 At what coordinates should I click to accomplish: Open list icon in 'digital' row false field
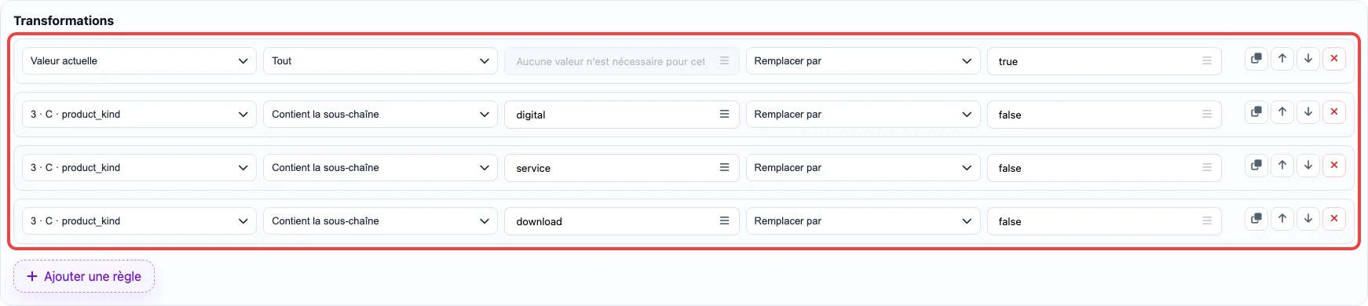tap(1207, 115)
